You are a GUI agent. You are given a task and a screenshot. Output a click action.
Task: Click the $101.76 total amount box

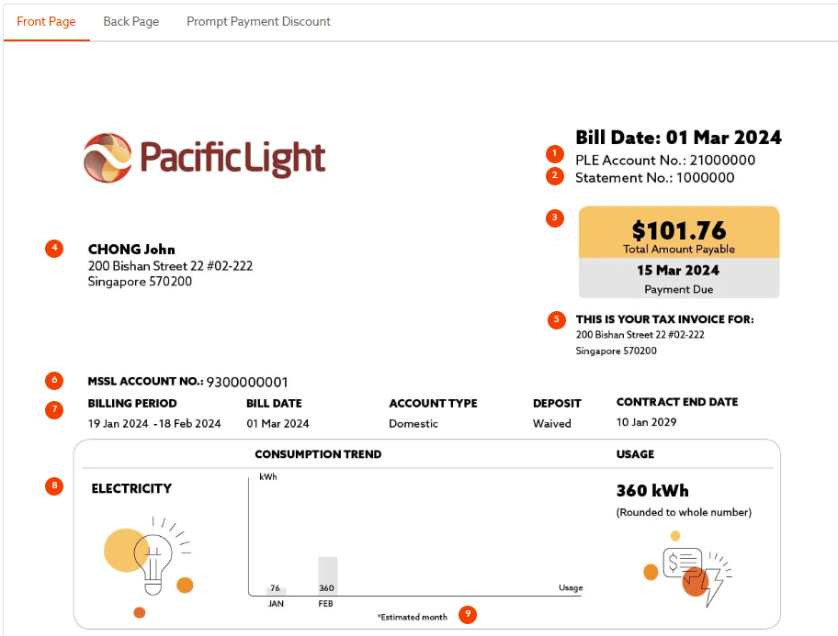point(679,232)
